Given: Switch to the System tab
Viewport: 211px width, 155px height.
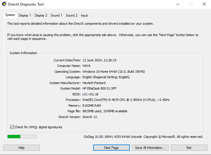Looking at the screenshot, I should 10,15.
